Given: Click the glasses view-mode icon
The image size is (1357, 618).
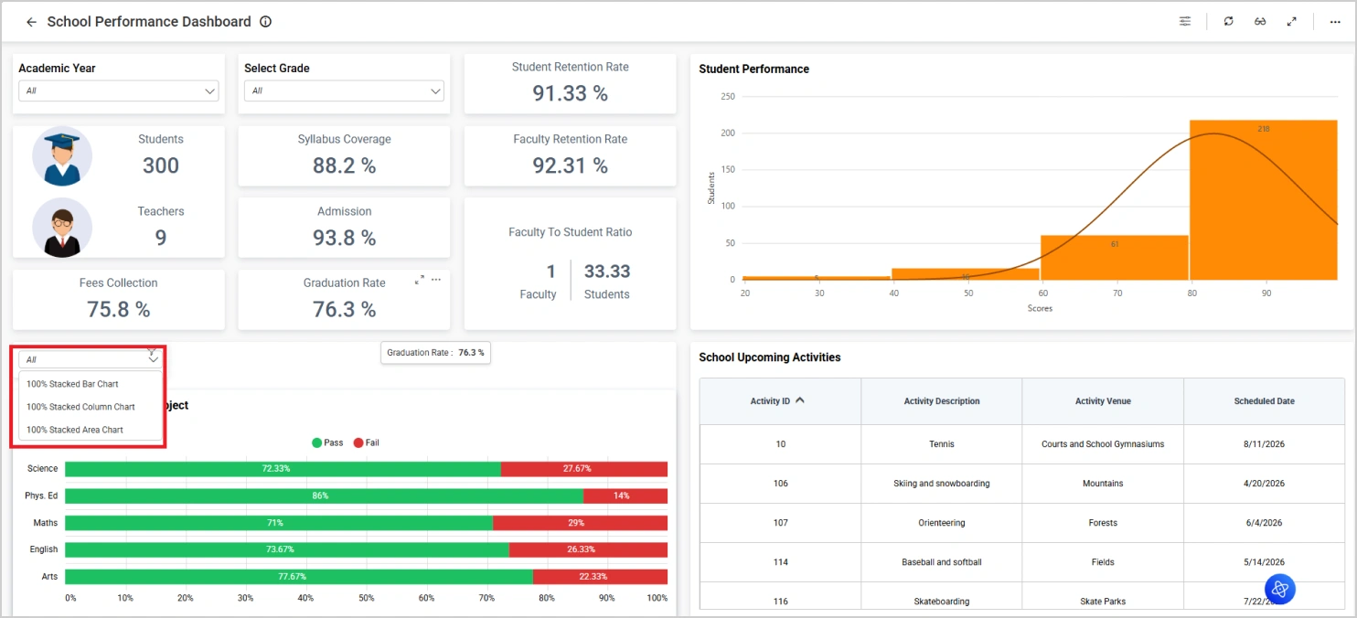Looking at the screenshot, I should [x=1260, y=22].
